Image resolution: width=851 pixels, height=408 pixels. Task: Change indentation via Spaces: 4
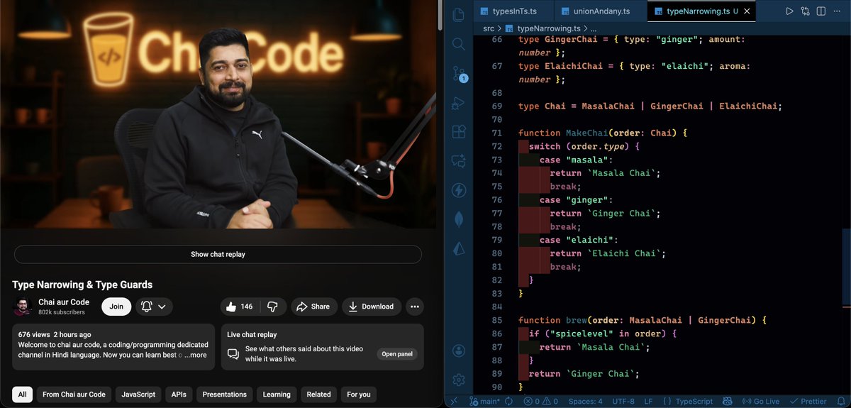coord(586,402)
